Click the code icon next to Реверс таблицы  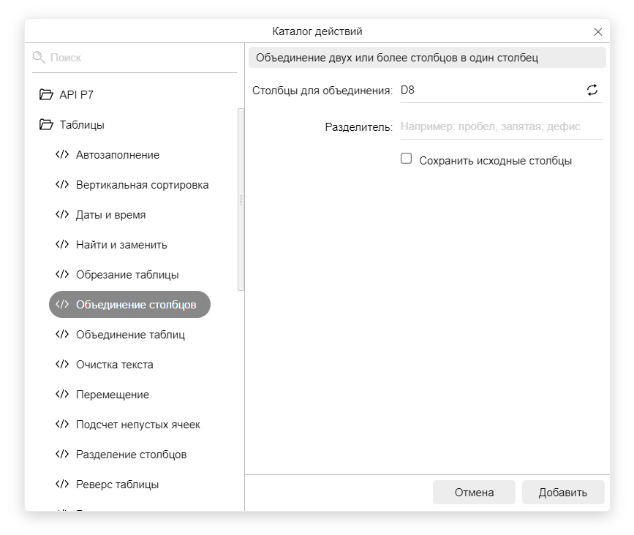tap(62, 485)
